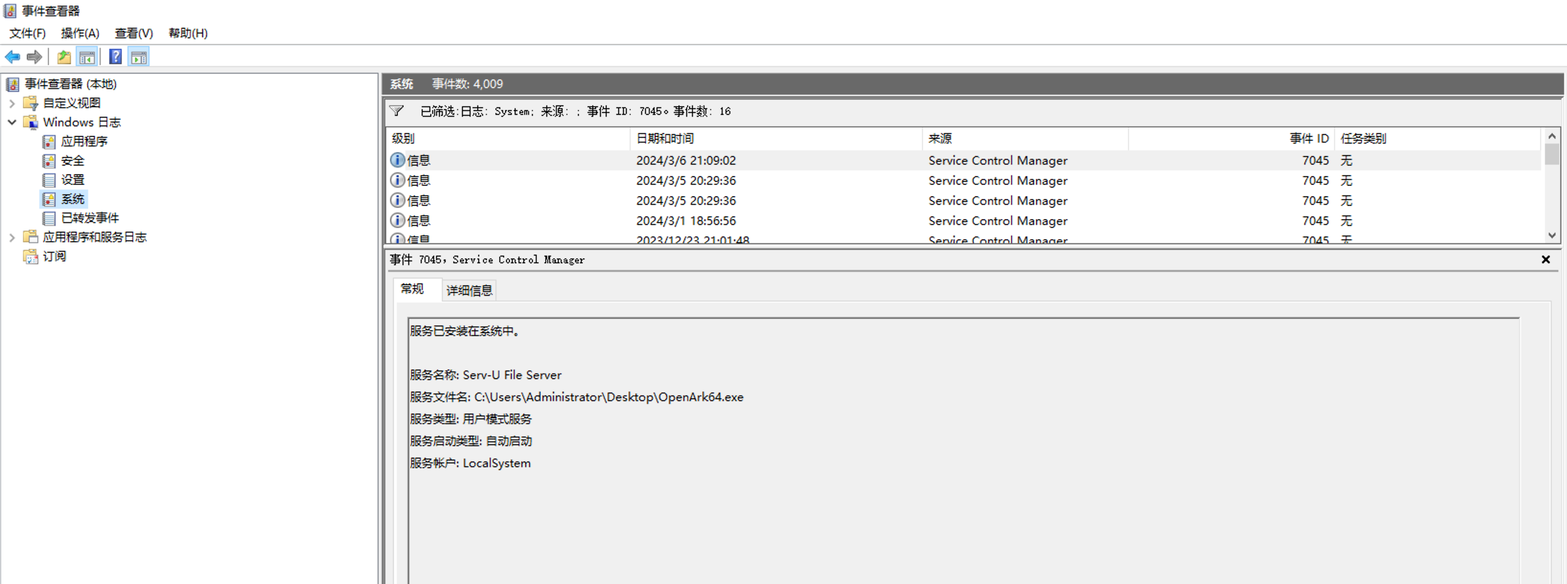Viewport: 1567px width, 584px height.
Task: Expand 应用程序和服务日志 node
Action: point(12,237)
